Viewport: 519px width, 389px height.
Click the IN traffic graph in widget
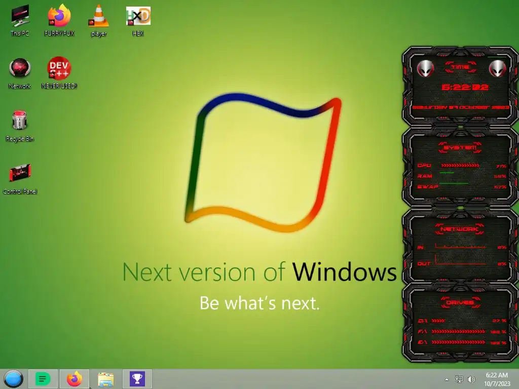point(460,246)
